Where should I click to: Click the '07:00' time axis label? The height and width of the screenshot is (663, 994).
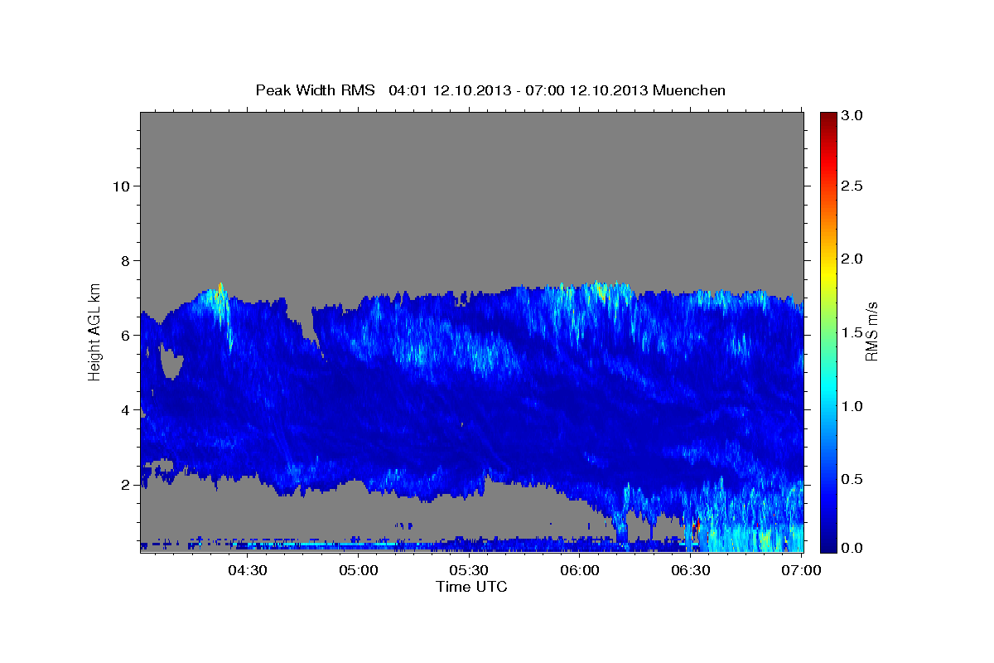click(802, 570)
